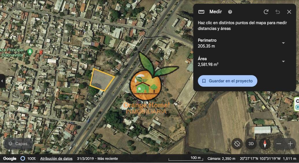Screen dimensions: 299x163
Task: Open the measure tool help icon
Action: click(230, 12)
